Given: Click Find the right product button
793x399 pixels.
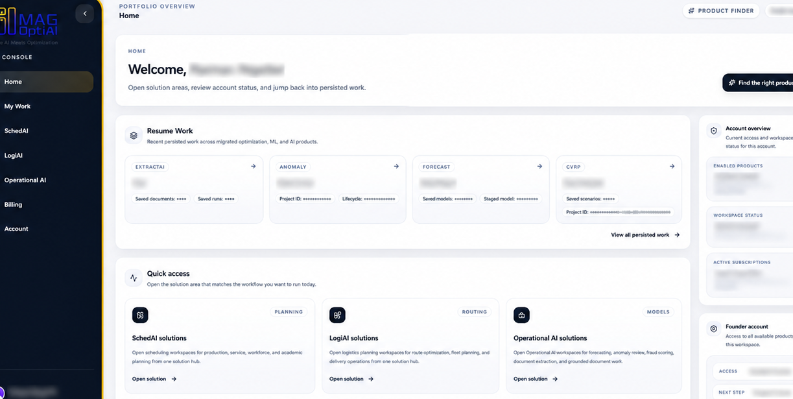Looking at the screenshot, I should (758, 82).
